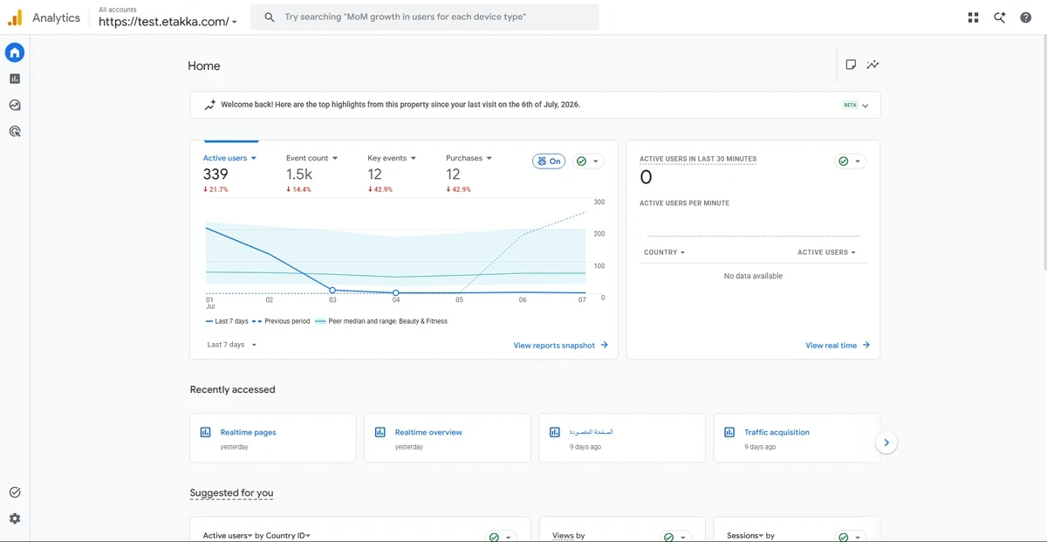Click View real time link

coord(838,346)
